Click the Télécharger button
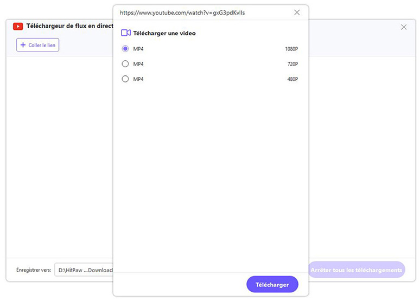 click(272, 284)
